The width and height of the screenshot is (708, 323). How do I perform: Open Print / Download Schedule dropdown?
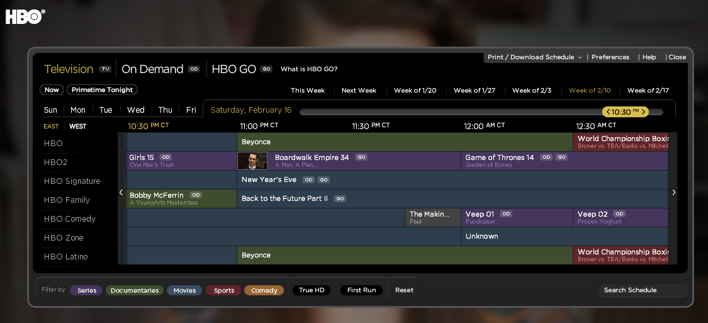point(534,57)
